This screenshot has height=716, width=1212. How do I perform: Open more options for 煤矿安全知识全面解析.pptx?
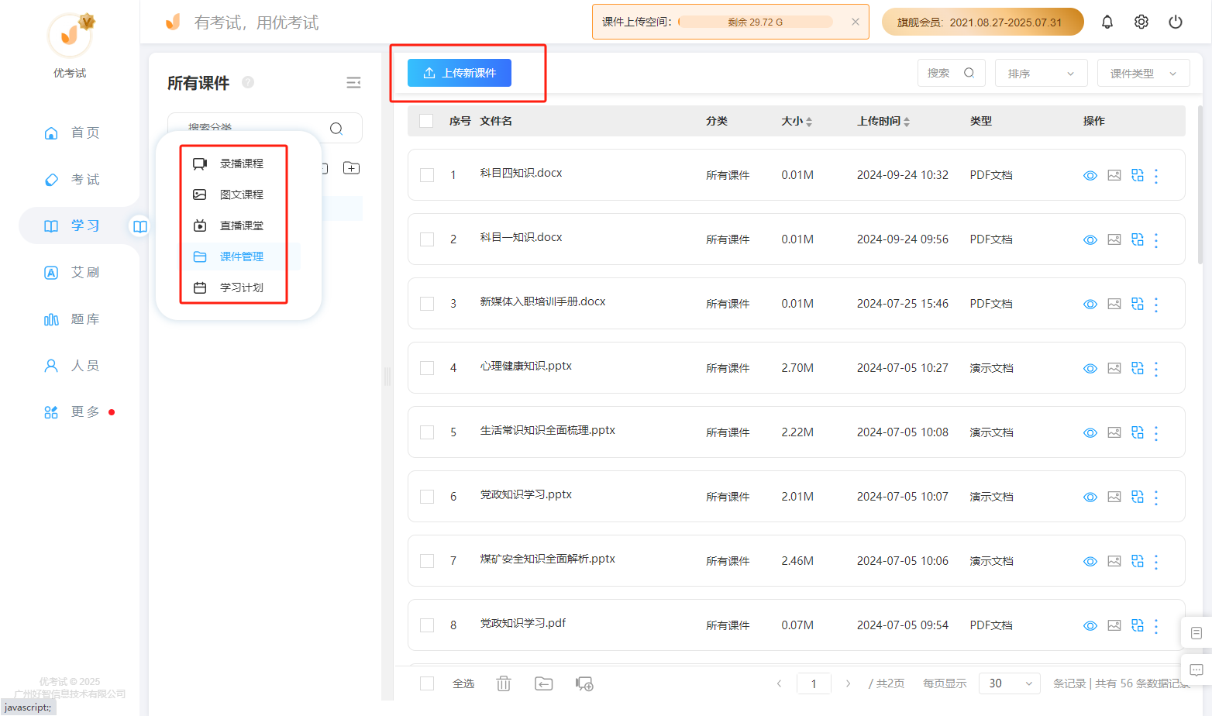tap(1156, 562)
